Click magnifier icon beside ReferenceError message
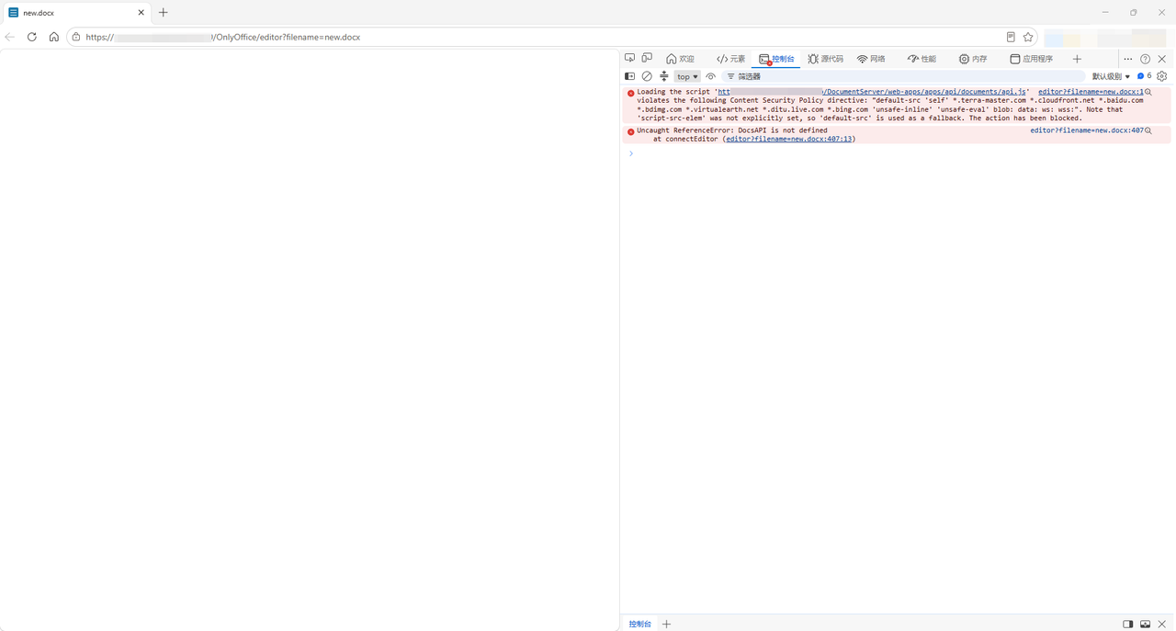 pos(1148,130)
